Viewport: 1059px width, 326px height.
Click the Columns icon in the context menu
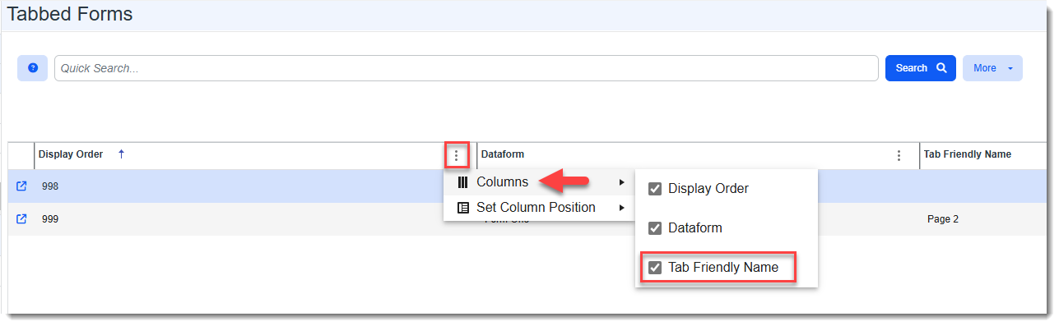coord(462,182)
